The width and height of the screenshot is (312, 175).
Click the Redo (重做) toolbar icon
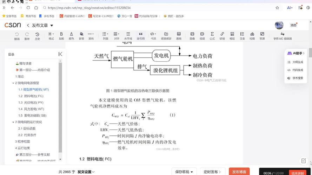click(x=27, y=36)
